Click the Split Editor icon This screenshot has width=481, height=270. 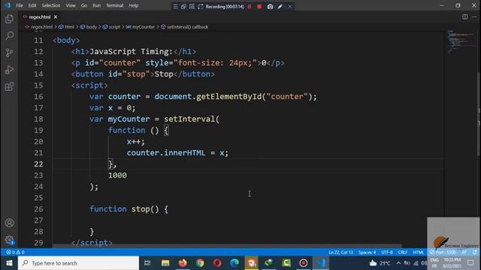465,16
